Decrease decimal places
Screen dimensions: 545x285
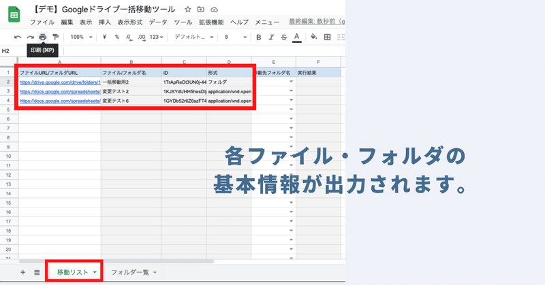click(129, 37)
